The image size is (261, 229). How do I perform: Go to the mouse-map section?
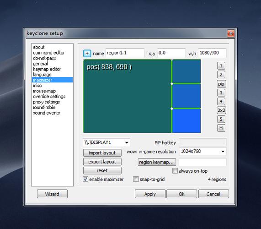(44, 91)
